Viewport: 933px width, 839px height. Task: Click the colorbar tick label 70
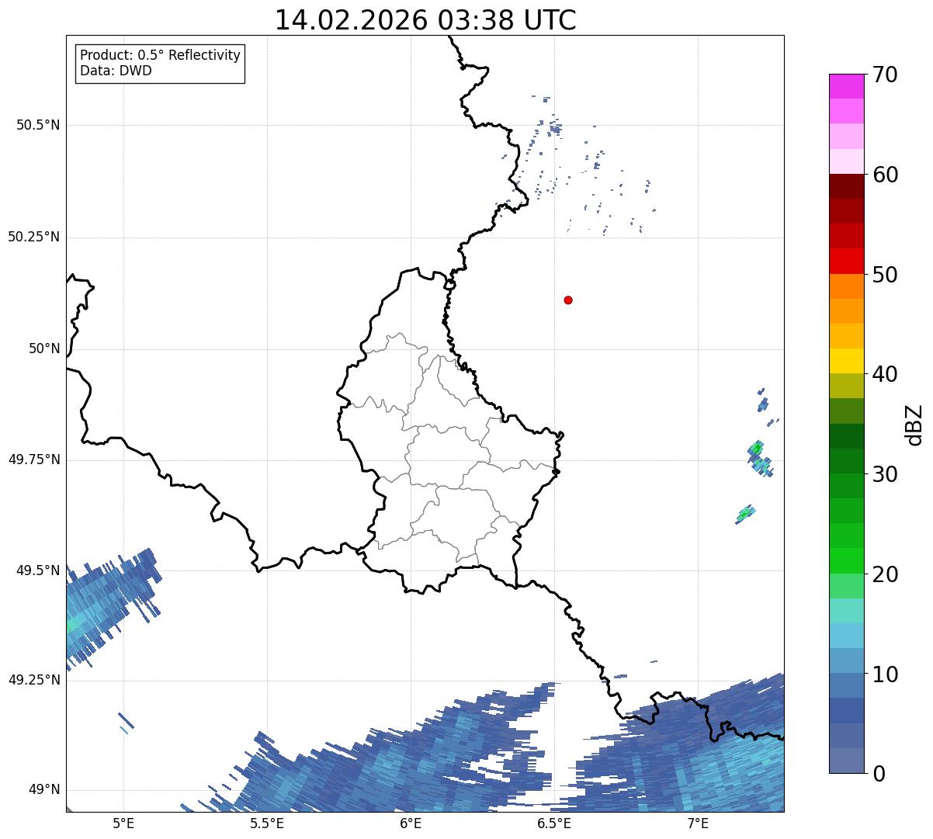[885, 75]
